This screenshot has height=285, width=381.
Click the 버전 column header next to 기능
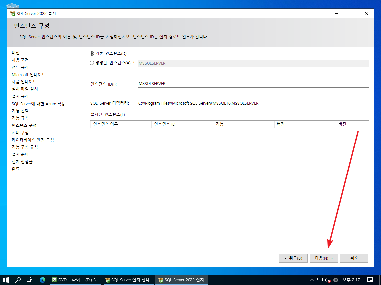click(x=305, y=124)
